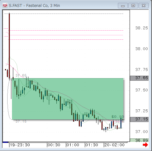Click the 37.00 price axis label

pyautogui.click(x=142, y=132)
